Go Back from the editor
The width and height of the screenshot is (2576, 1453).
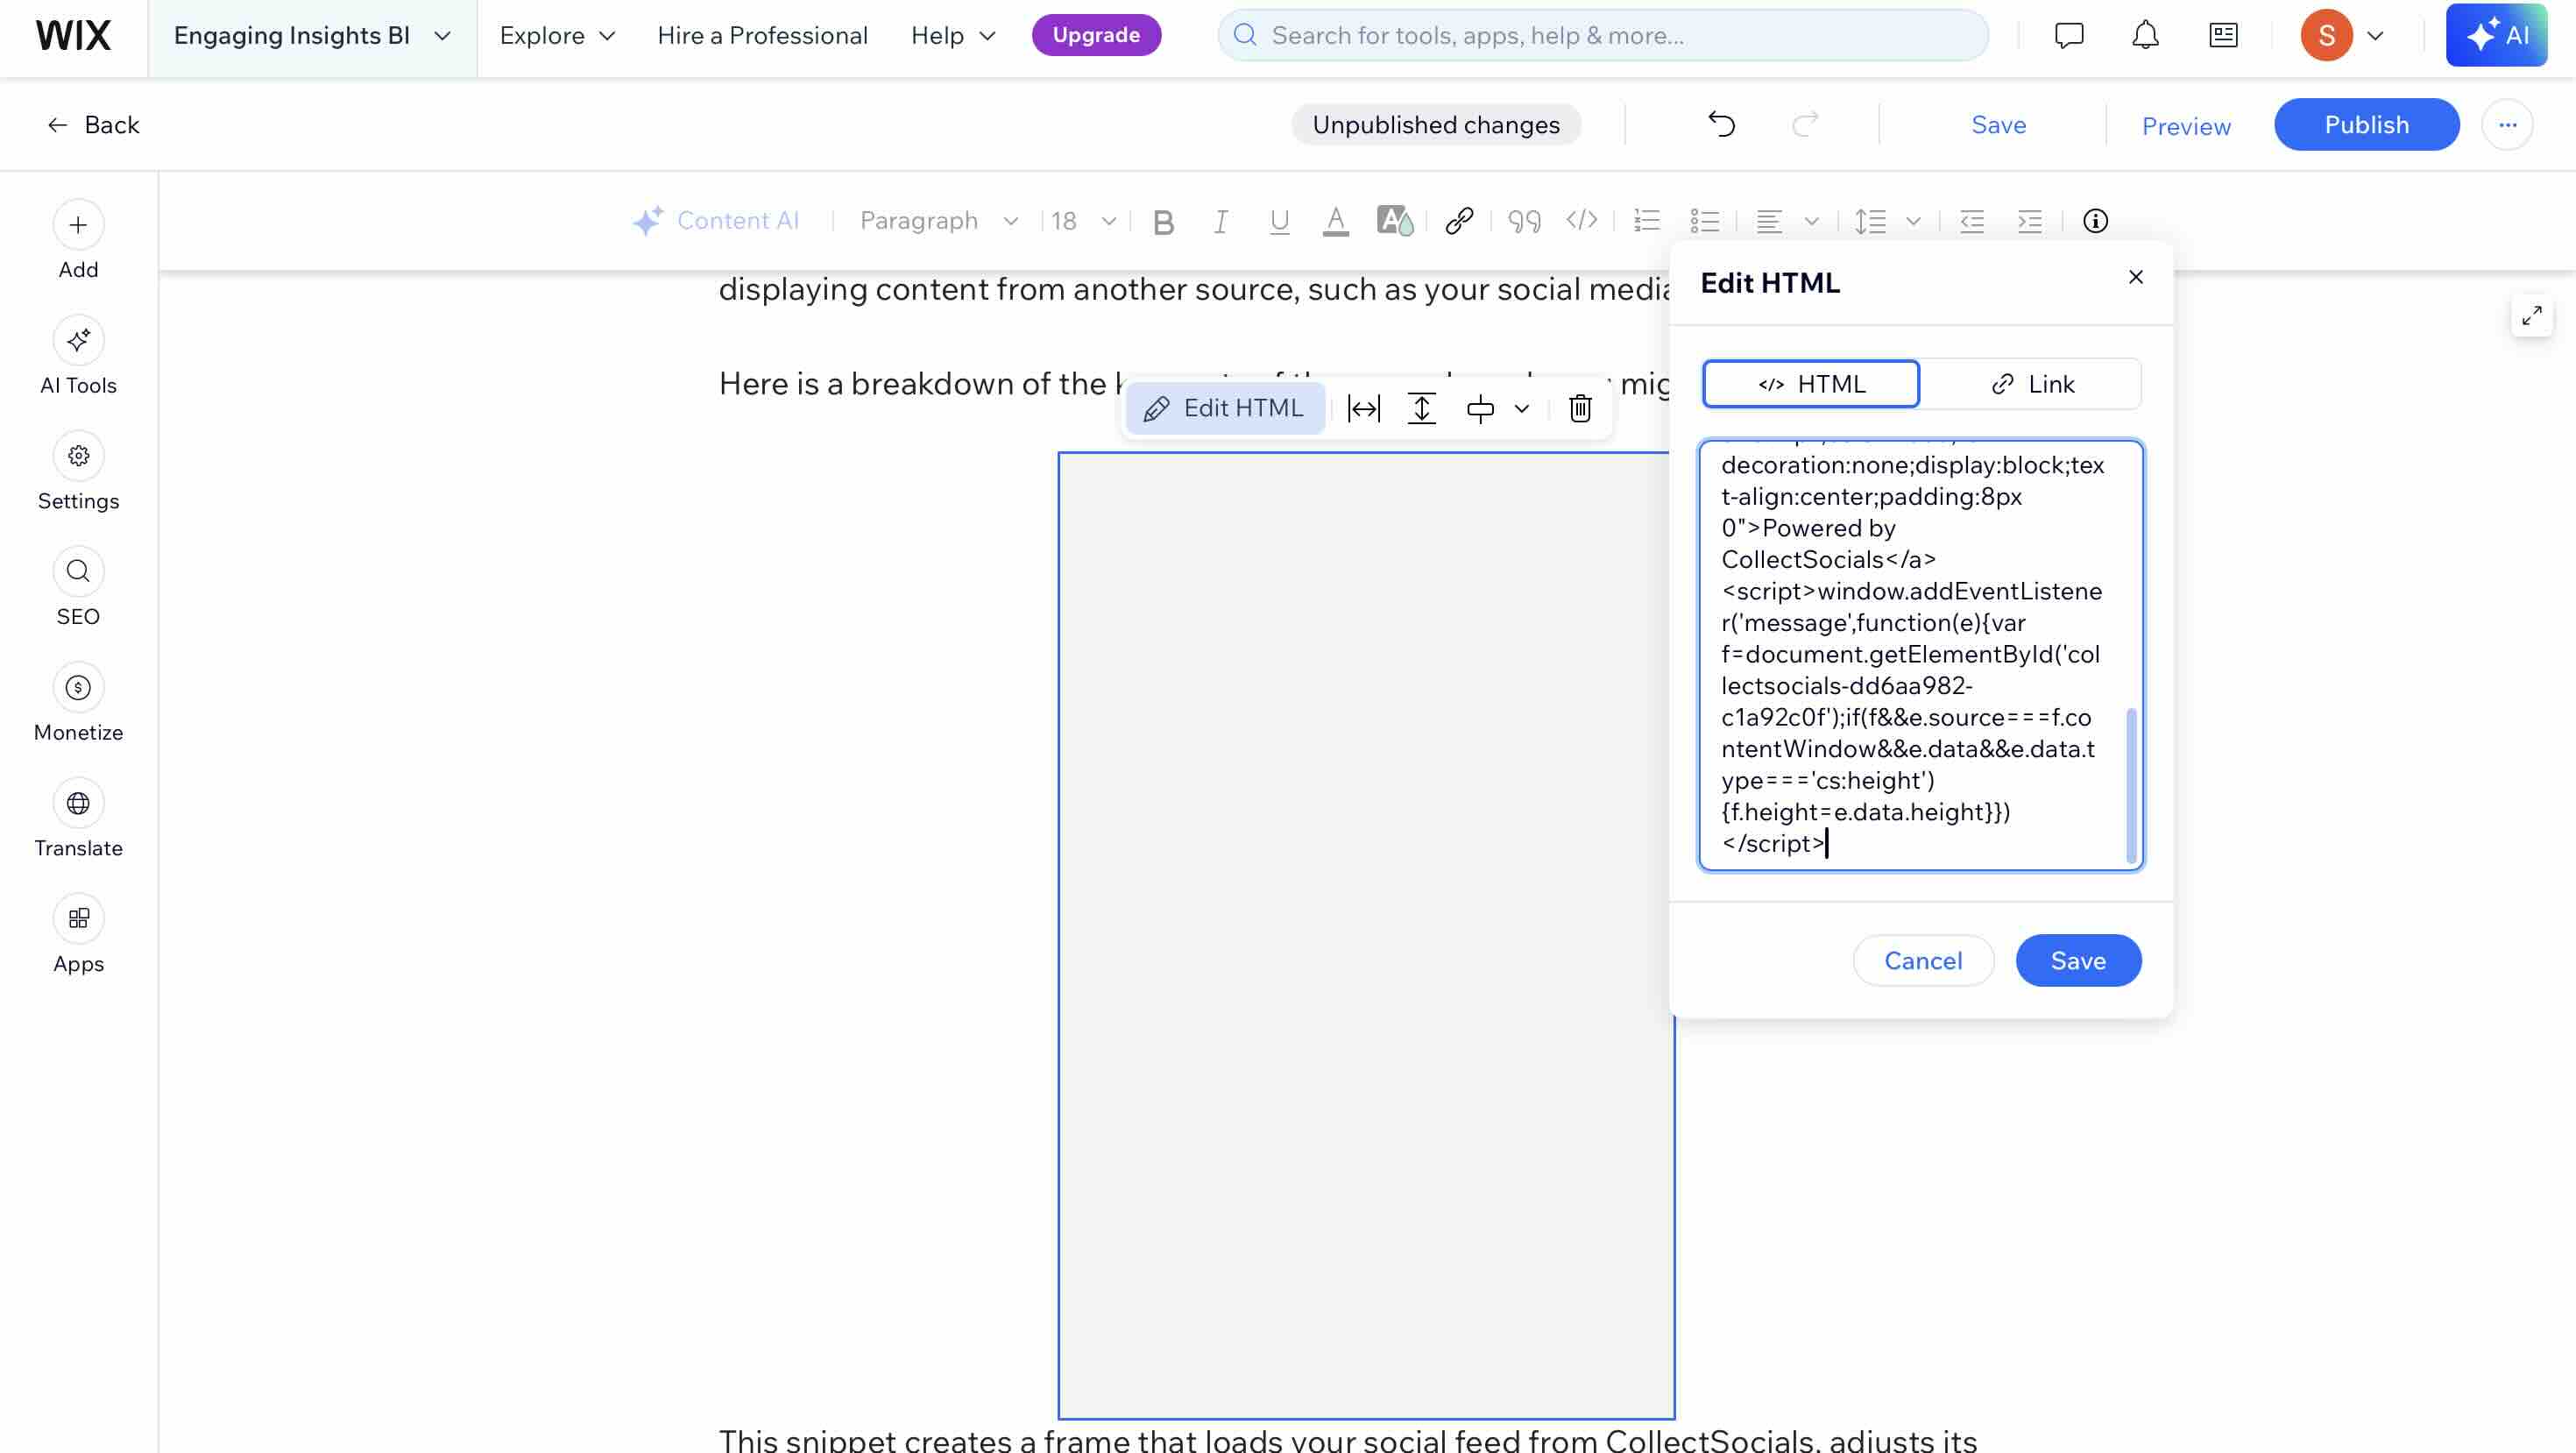[92, 124]
